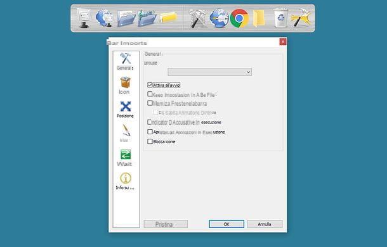Open the Info su section
Screen dimensions: 387x247
[x=125, y=181]
